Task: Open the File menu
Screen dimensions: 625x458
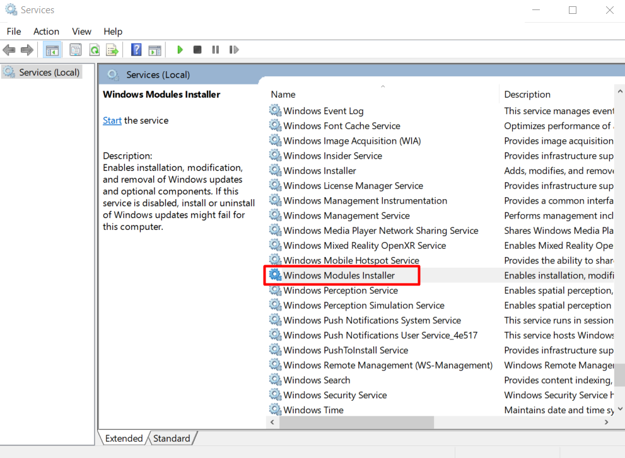Action: [x=14, y=31]
